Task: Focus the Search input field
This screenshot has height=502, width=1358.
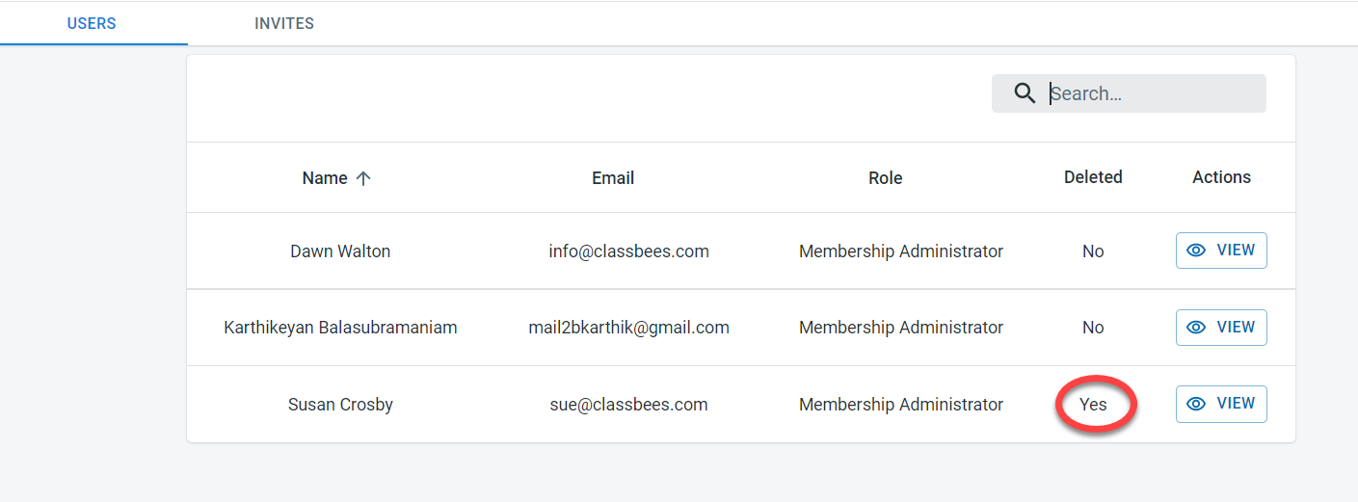Action: click(1152, 93)
